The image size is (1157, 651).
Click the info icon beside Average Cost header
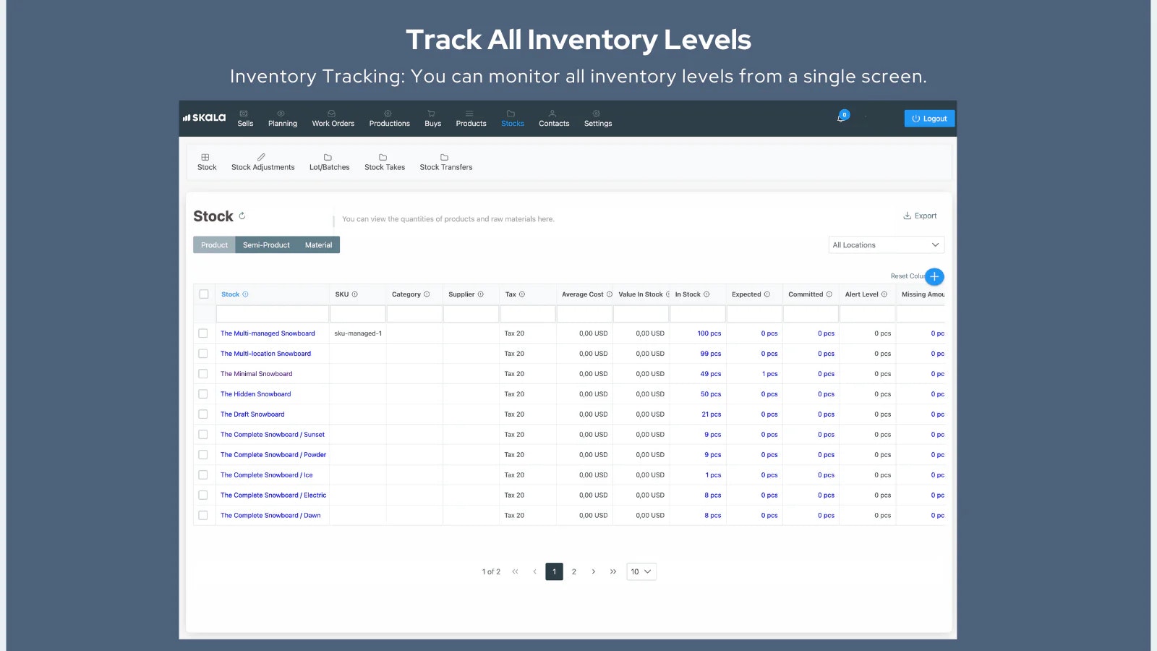[609, 294]
